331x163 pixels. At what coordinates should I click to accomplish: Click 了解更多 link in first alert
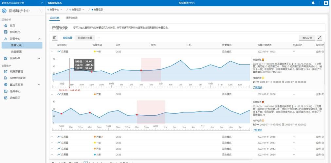257,87
